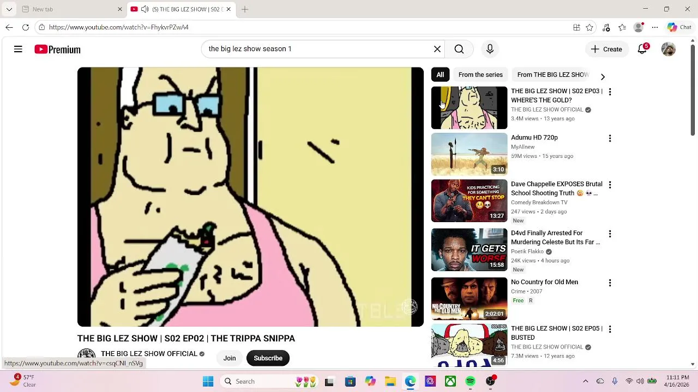Reload the page

pyautogui.click(x=26, y=27)
